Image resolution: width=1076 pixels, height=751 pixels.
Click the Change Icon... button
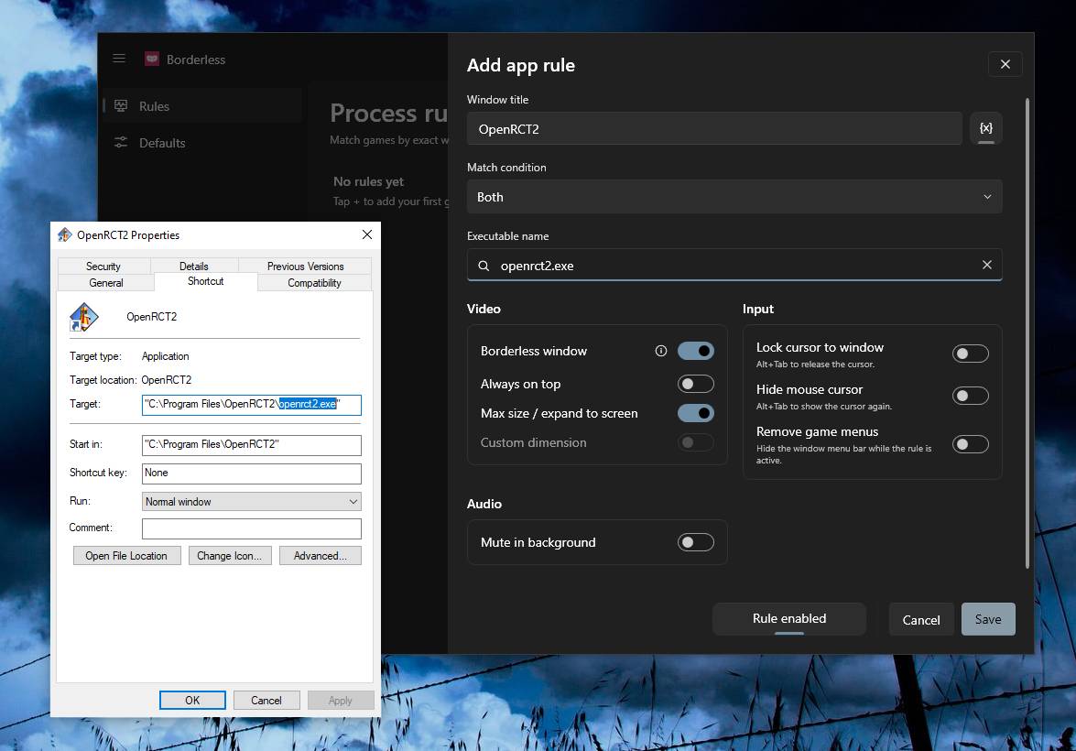(230, 556)
